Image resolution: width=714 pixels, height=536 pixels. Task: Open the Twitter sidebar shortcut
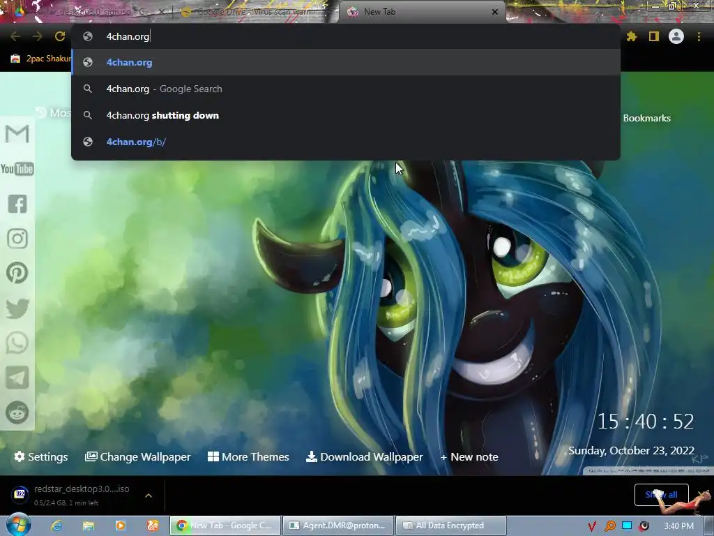pos(17,308)
